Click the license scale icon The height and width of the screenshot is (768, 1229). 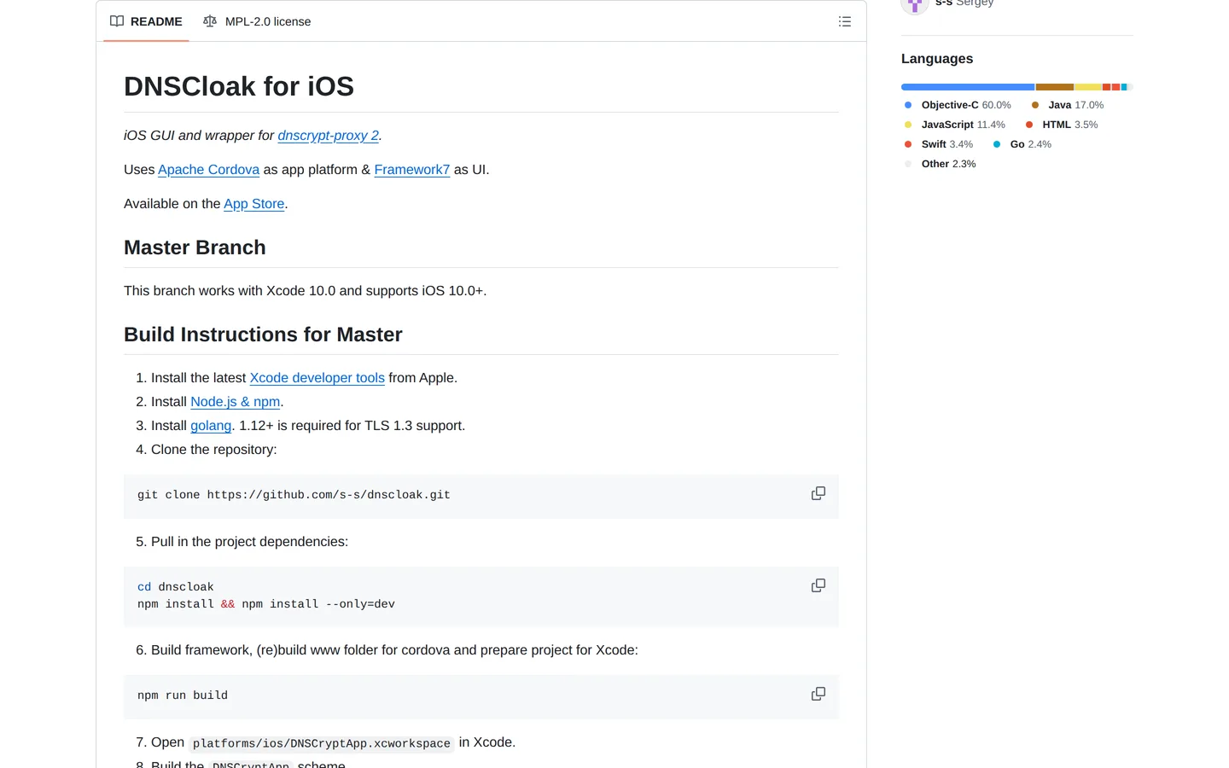pyautogui.click(x=210, y=21)
